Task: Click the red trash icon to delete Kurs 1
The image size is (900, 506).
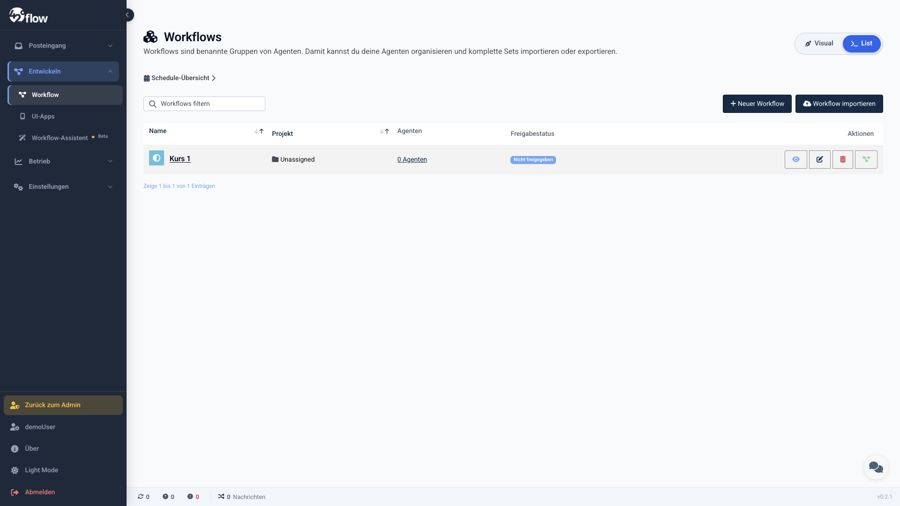Action: pyautogui.click(x=843, y=159)
